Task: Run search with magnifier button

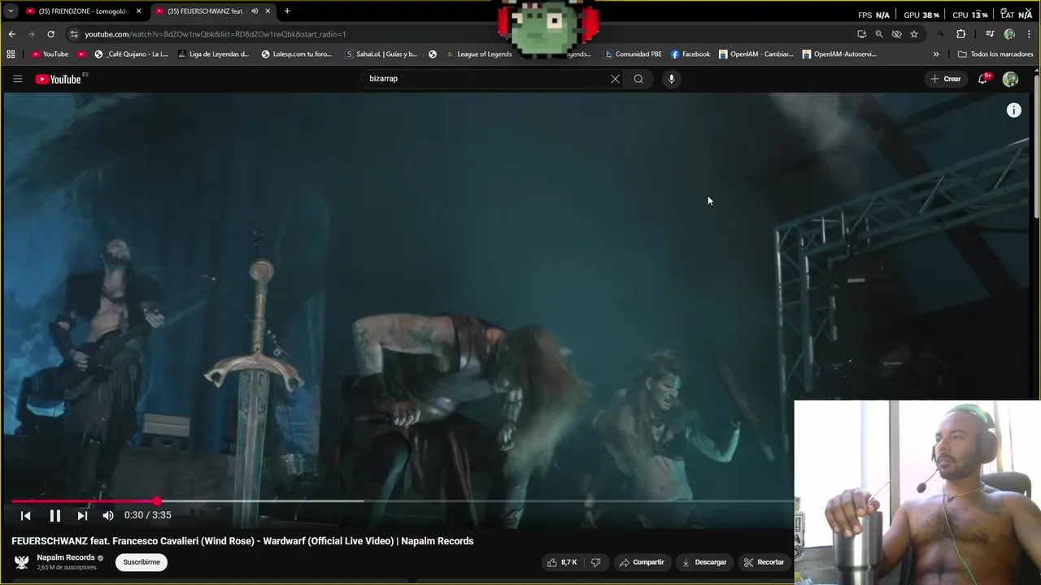Action: point(638,79)
